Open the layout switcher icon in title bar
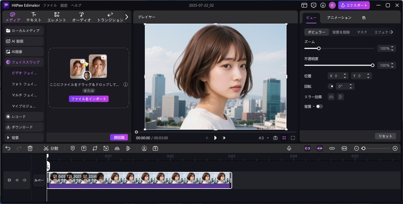Image resolution: width=403 pixels, height=204 pixels. (x=304, y=5)
